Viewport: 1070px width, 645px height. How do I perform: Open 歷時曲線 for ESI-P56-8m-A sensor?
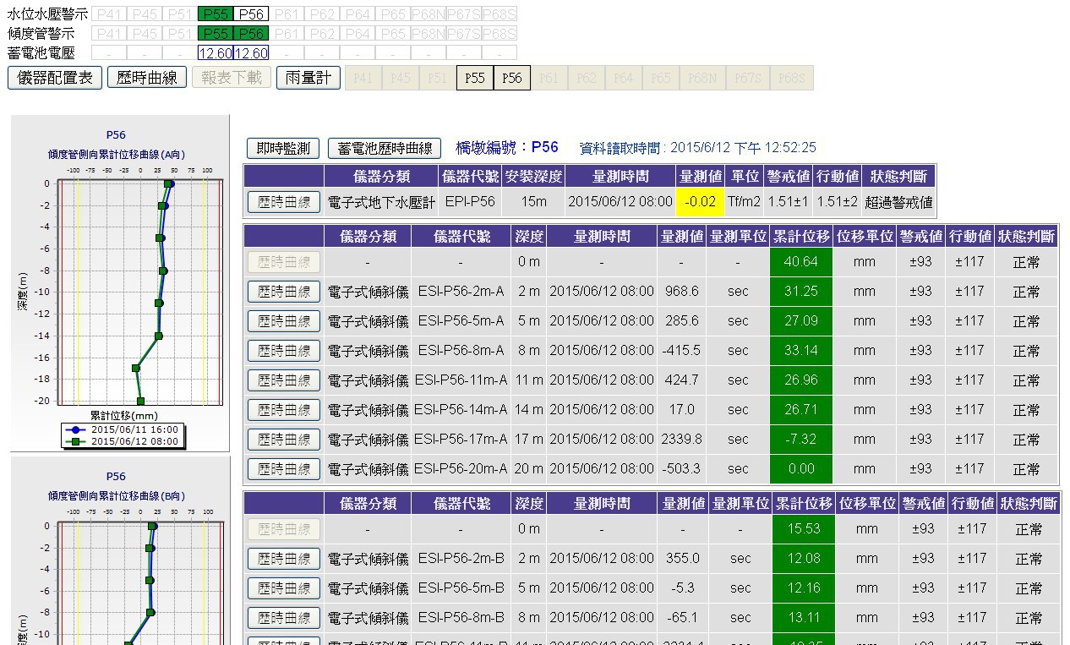(284, 351)
